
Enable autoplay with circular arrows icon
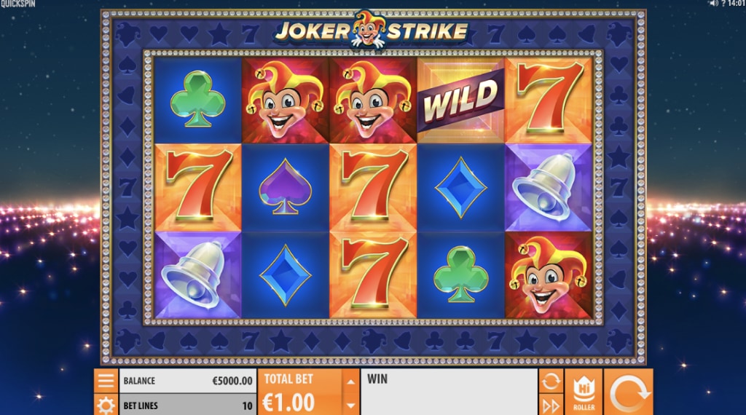551,382
